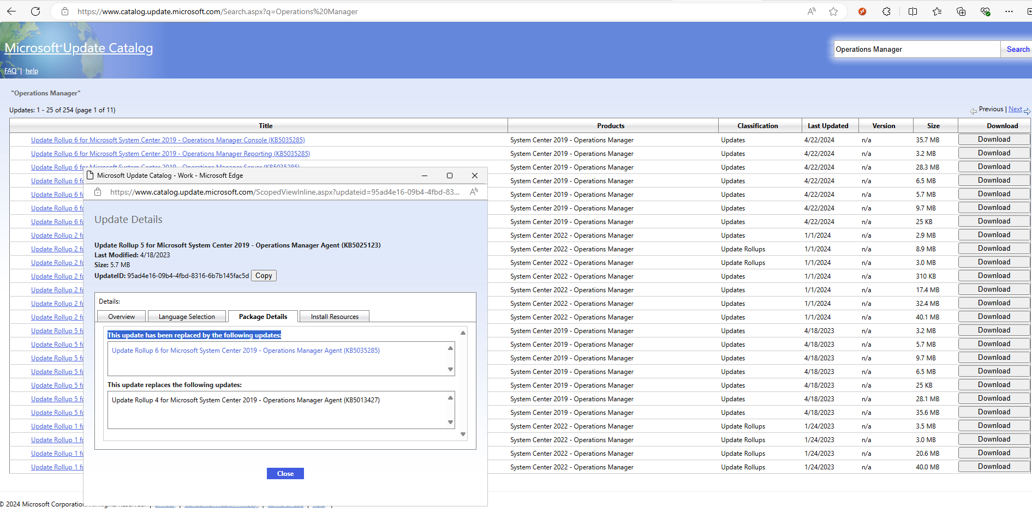Viewport: 1032px width, 525px height.
Task: Open split screen icon in toolbar
Action: 912,11
